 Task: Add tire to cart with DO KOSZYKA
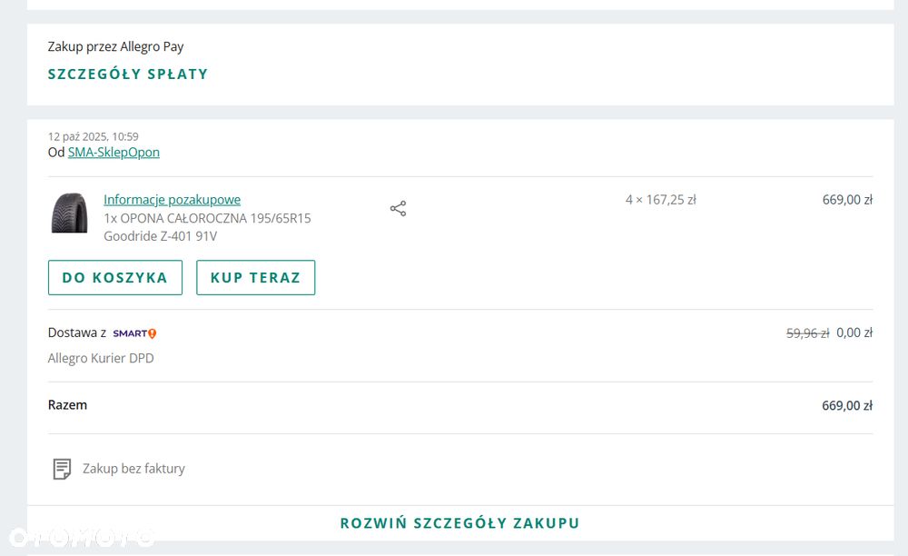(115, 277)
